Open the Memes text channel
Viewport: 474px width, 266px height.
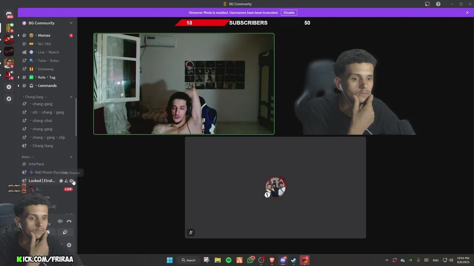(47, 35)
